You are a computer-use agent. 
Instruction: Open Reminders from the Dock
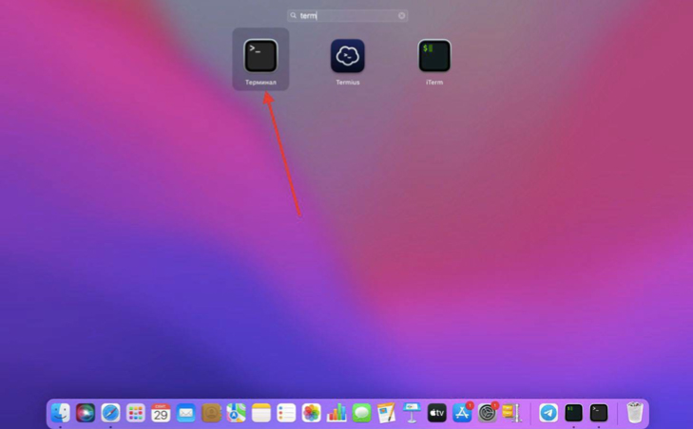286,413
